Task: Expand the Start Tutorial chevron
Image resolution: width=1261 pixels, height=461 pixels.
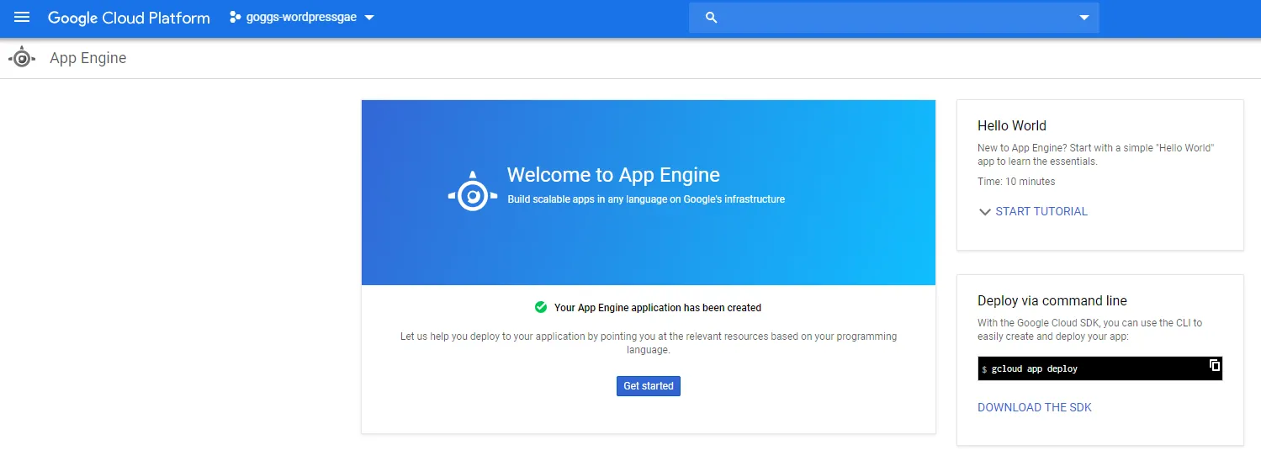Action: click(984, 212)
